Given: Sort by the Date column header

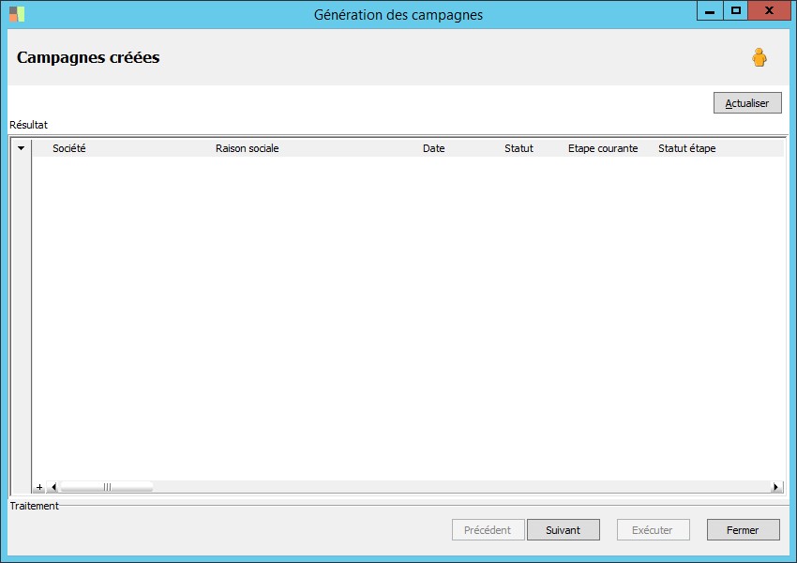Looking at the screenshot, I should point(433,148).
